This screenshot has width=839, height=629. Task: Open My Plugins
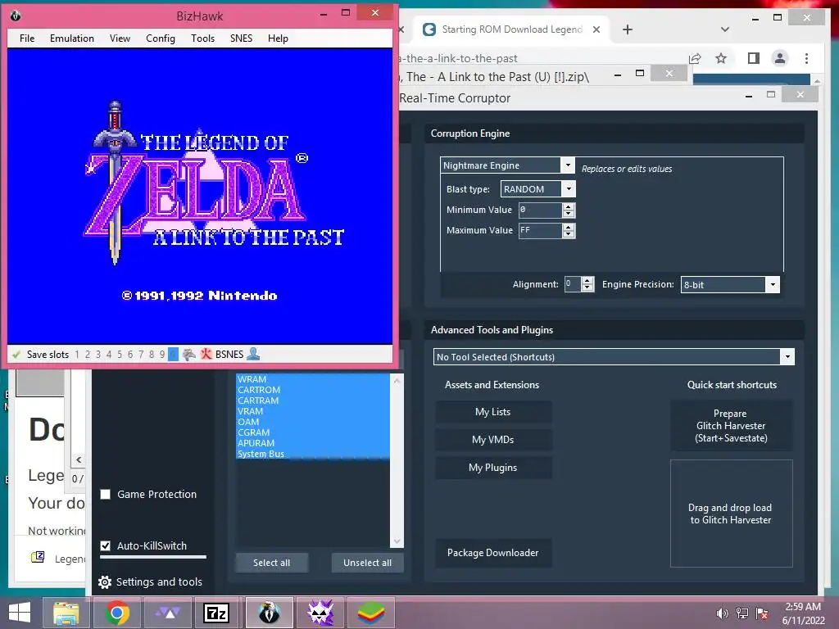pos(492,468)
